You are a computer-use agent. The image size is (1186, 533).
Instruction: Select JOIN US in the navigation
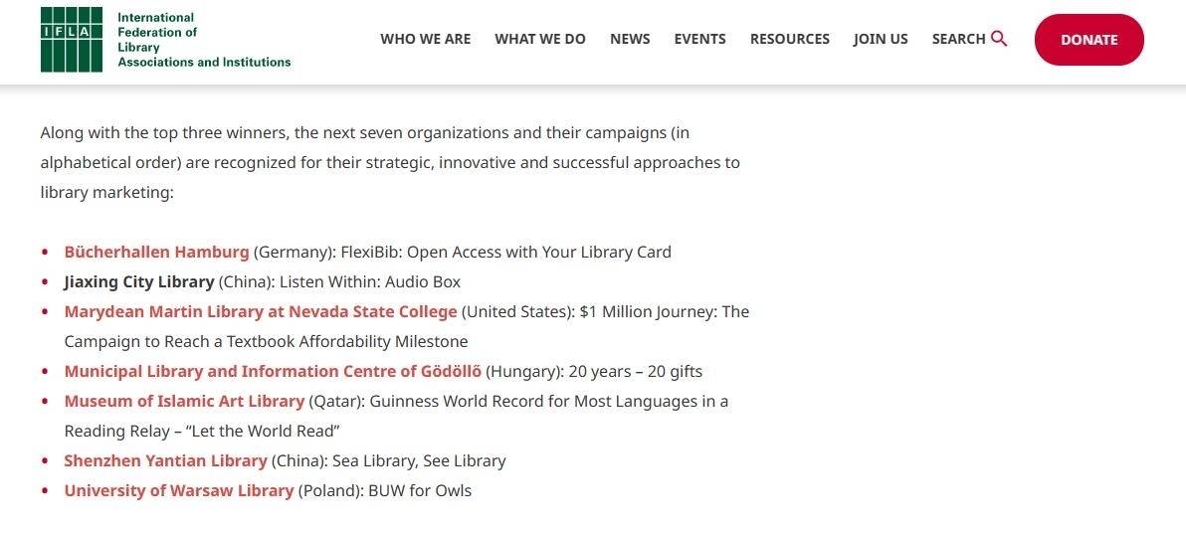tap(881, 39)
